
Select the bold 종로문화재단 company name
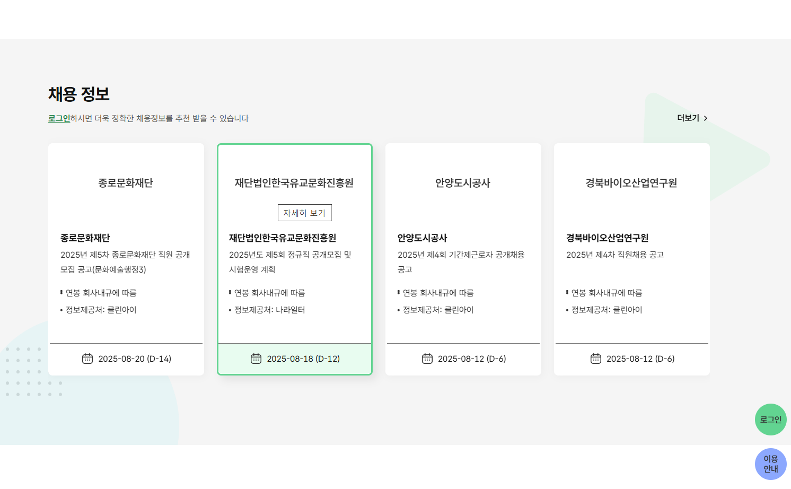tap(85, 238)
